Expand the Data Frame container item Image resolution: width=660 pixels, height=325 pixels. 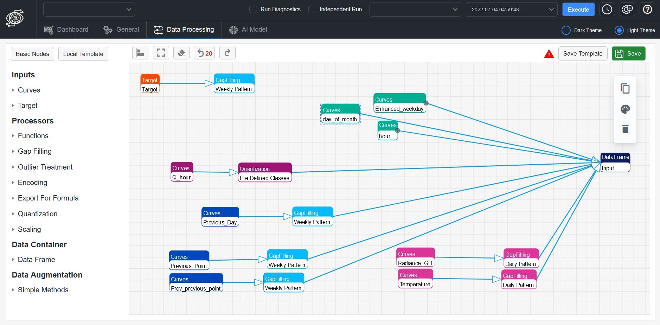click(33, 260)
